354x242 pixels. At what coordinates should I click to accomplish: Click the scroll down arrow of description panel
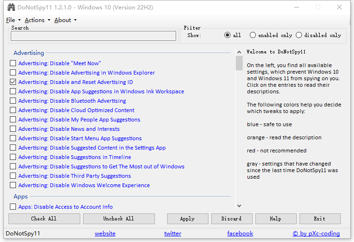click(239, 206)
